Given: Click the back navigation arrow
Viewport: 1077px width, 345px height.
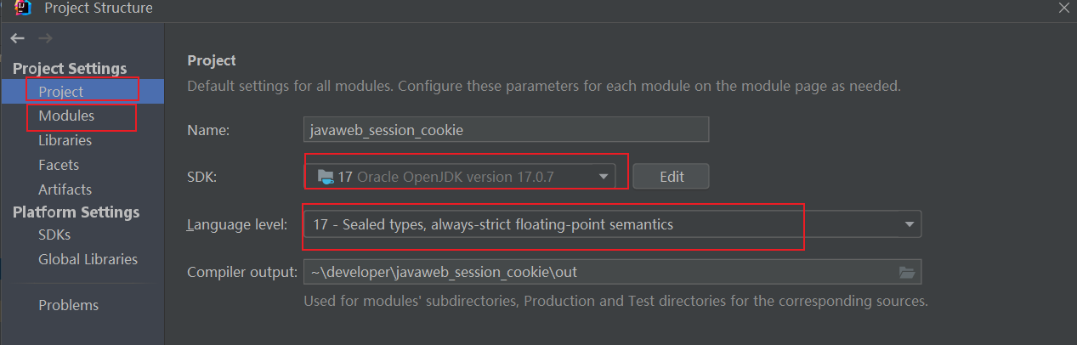Looking at the screenshot, I should (x=17, y=38).
